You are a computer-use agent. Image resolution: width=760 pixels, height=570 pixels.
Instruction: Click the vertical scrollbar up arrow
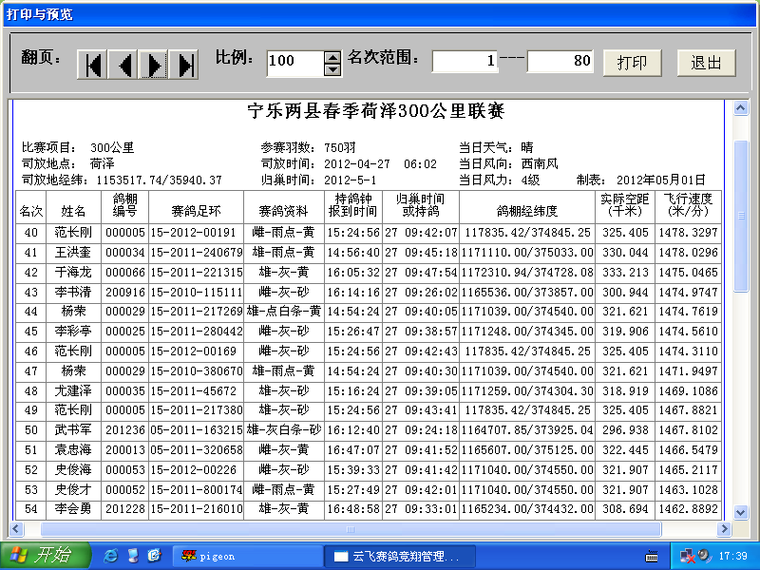pyautogui.click(x=741, y=106)
